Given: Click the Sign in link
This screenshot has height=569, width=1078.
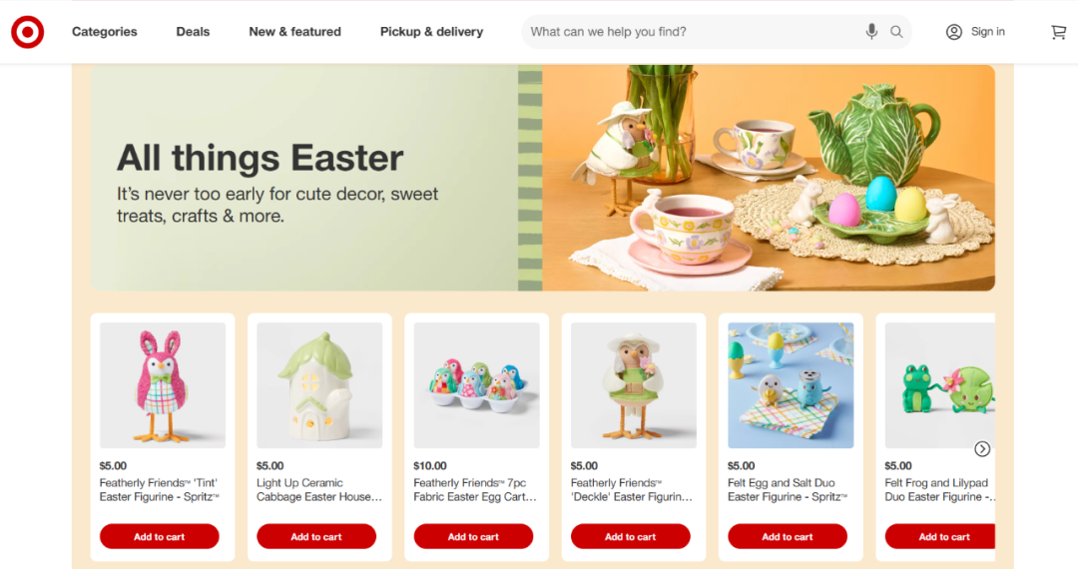Looking at the screenshot, I should pyautogui.click(x=987, y=32).
